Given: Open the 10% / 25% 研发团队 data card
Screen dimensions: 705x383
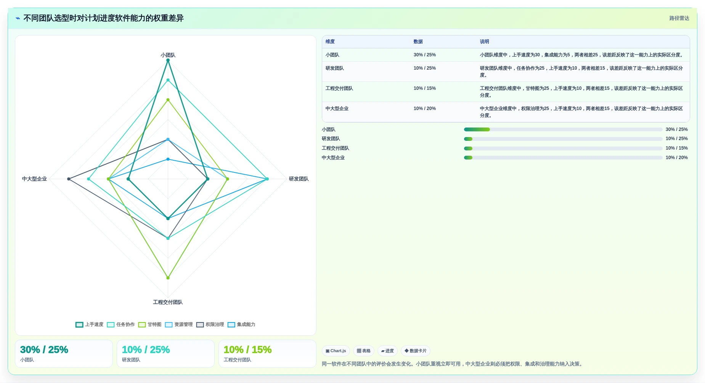Looking at the screenshot, I should 165,354.
